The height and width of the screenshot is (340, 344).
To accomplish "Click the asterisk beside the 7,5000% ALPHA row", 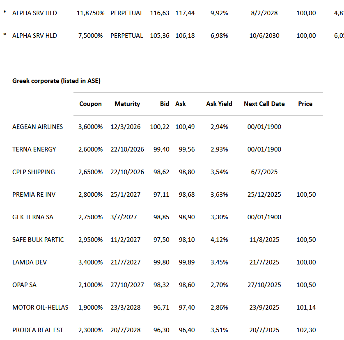I will 5,35.
